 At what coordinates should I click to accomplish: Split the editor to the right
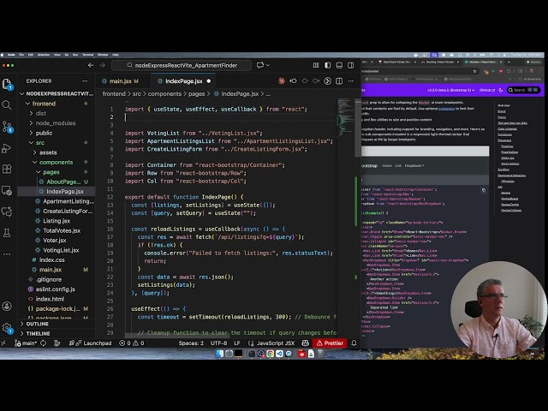(x=339, y=81)
